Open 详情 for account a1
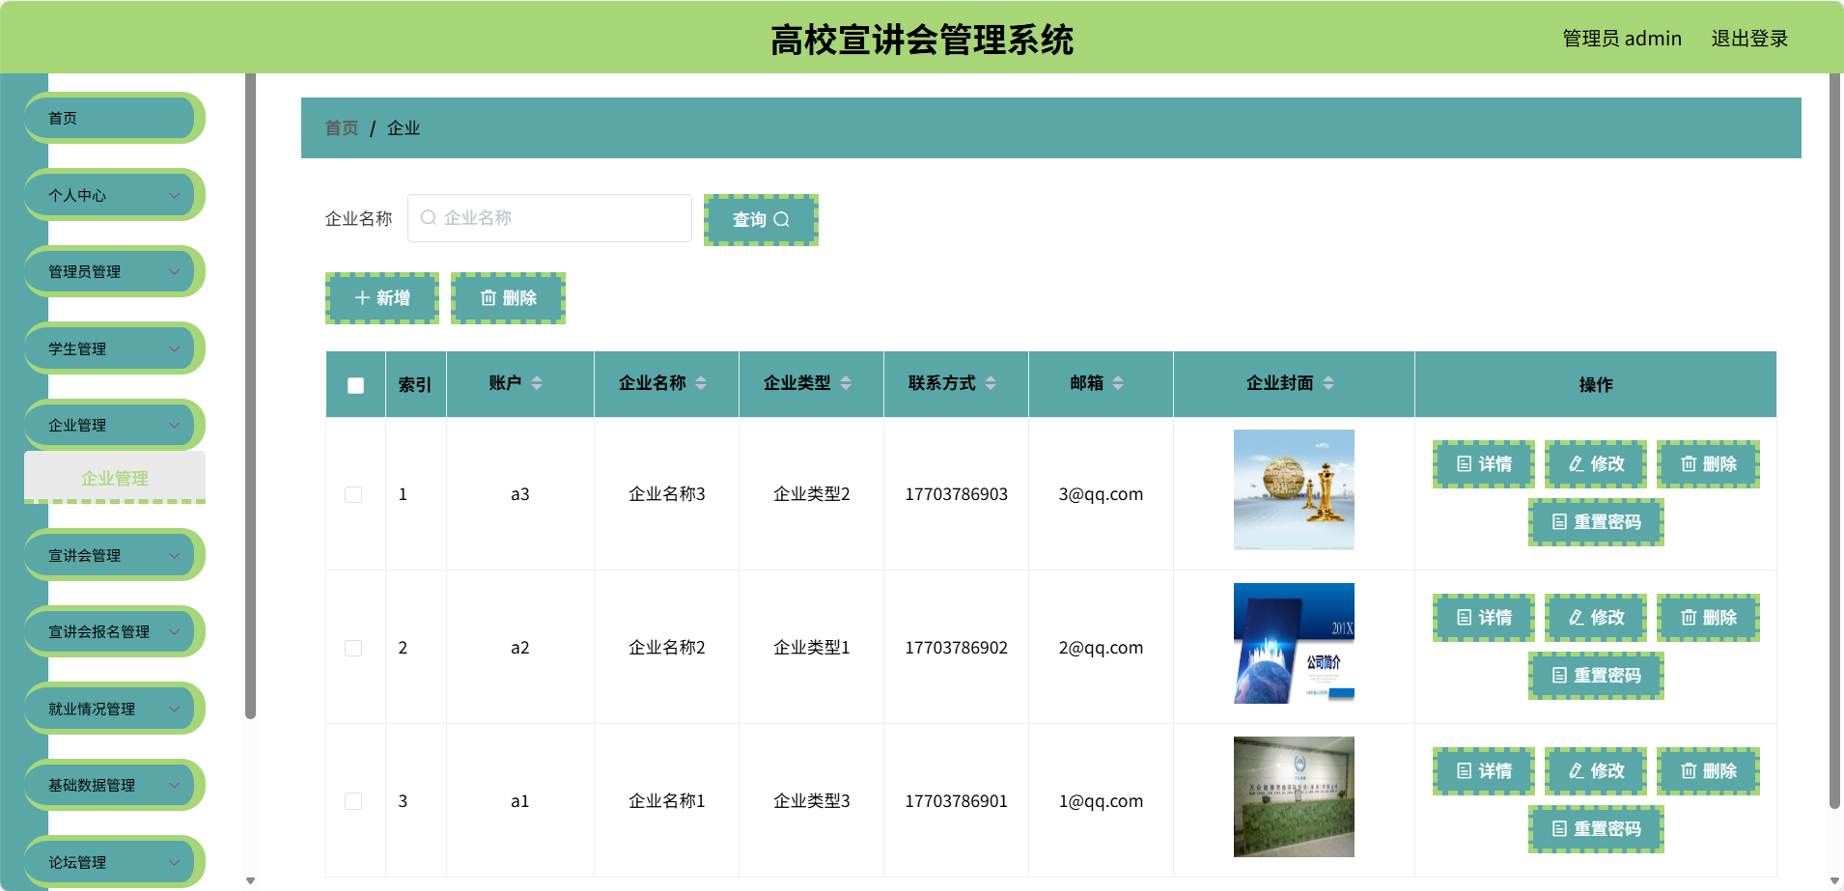1844x891 pixels. 1484,771
